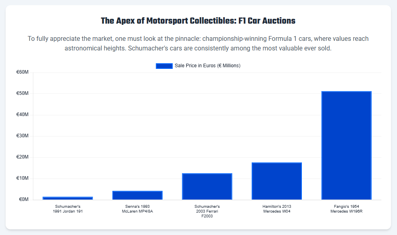
Task: Click the Schumacher's 2003 Ferrari F2003 axis label
Action: point(207,211)
